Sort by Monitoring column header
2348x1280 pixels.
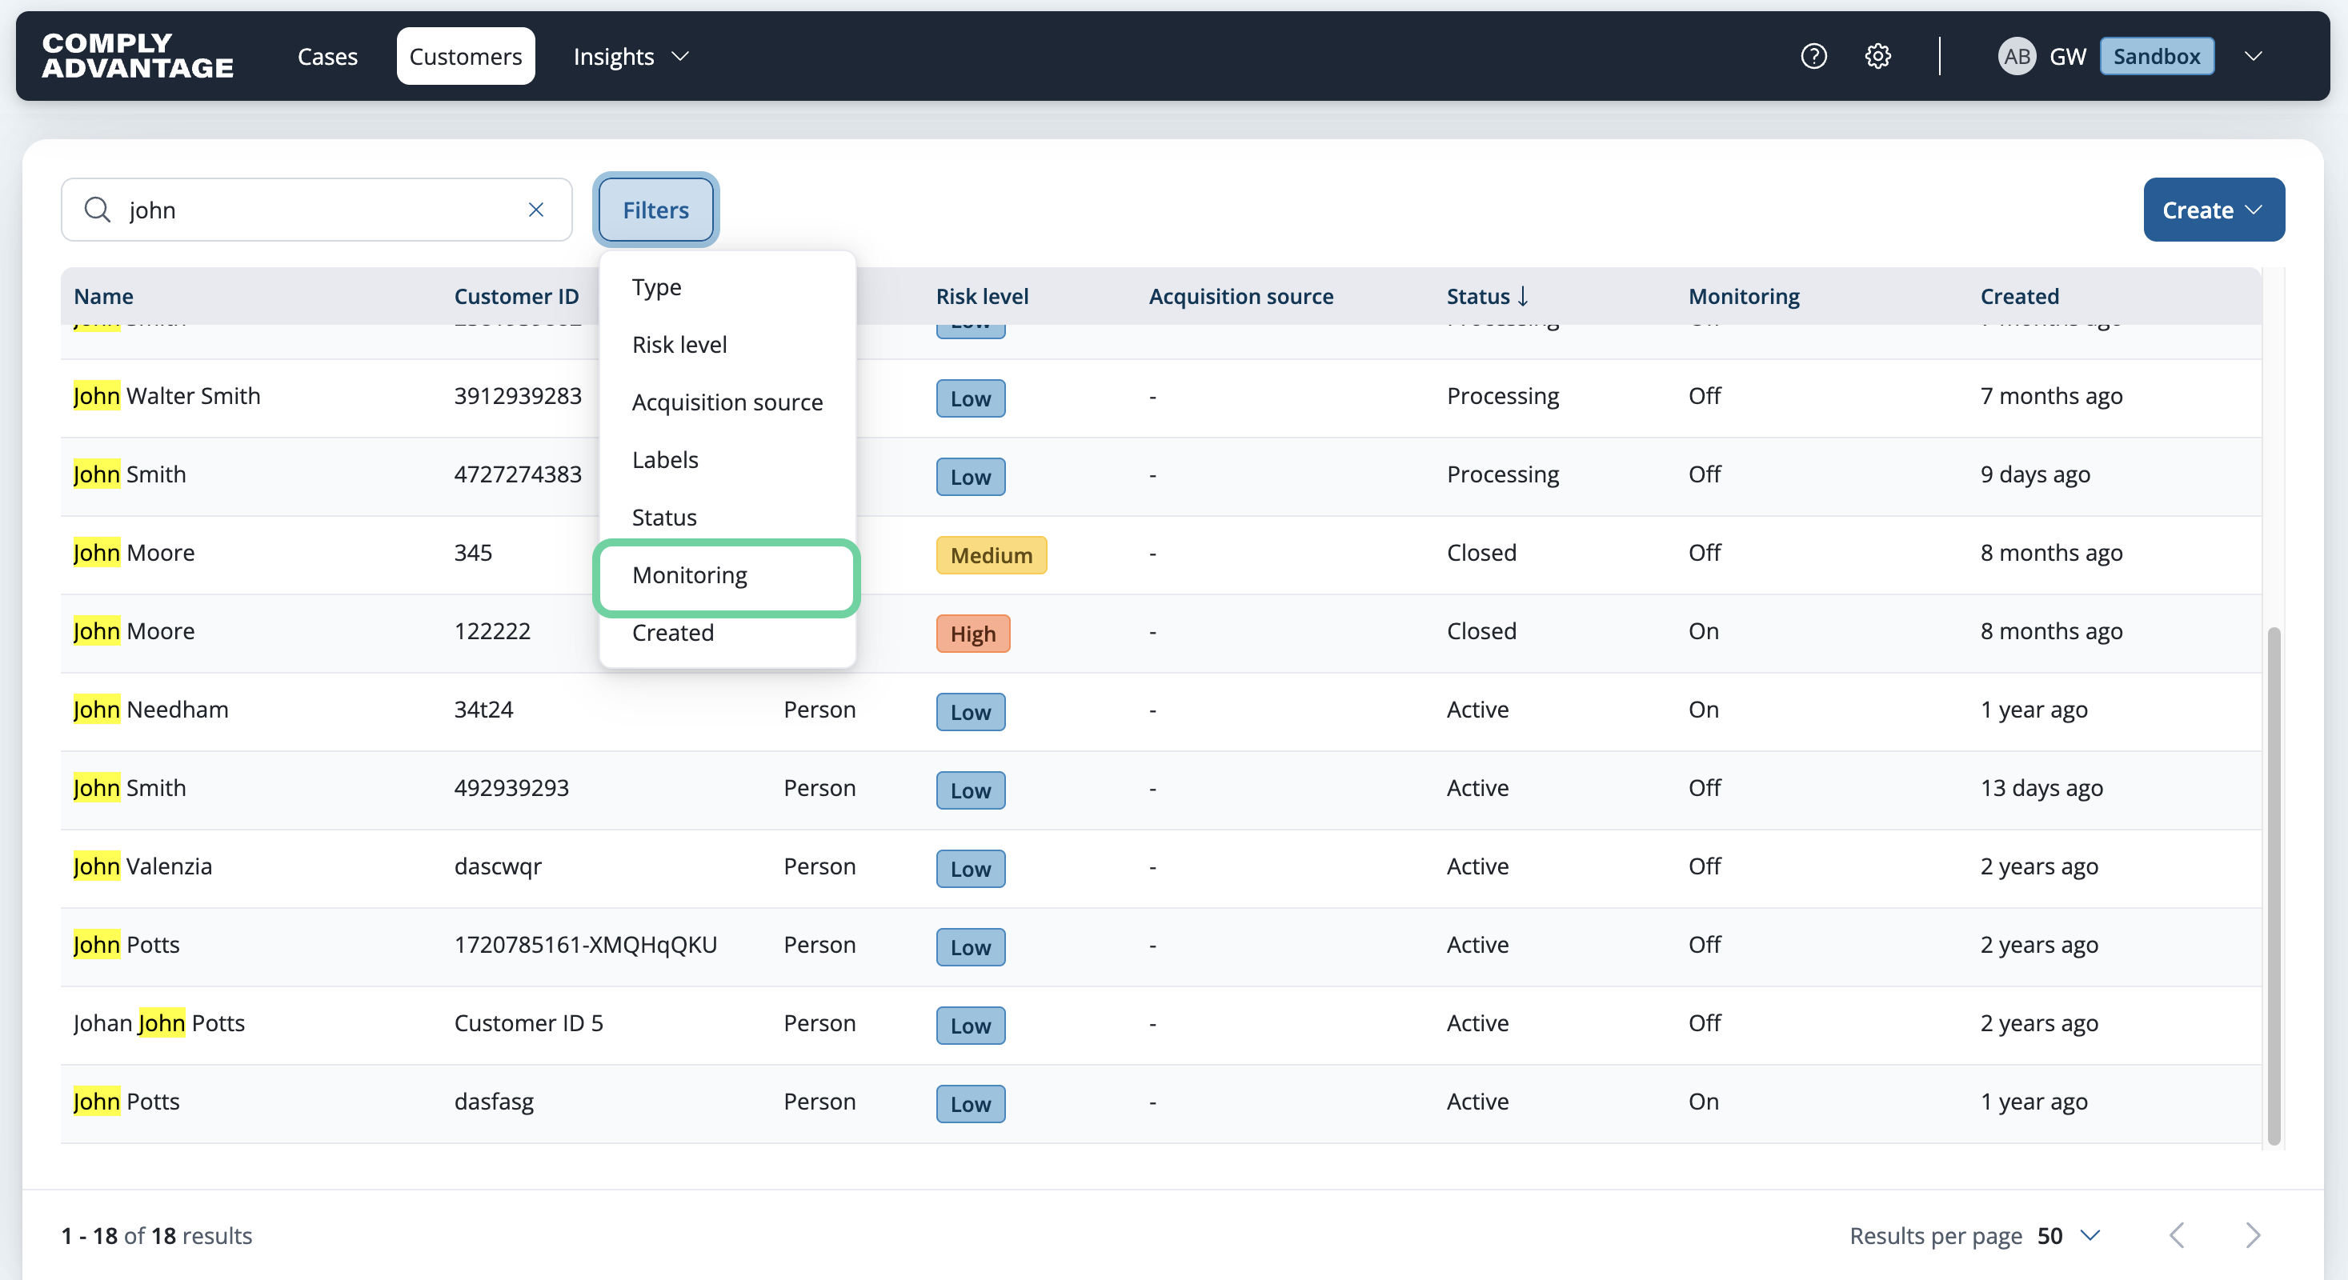pyautogui.click(x=1744, y=296)
